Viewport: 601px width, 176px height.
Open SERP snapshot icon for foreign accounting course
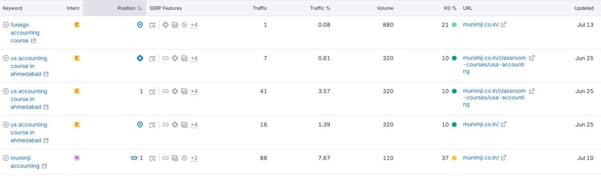[152, 26]
